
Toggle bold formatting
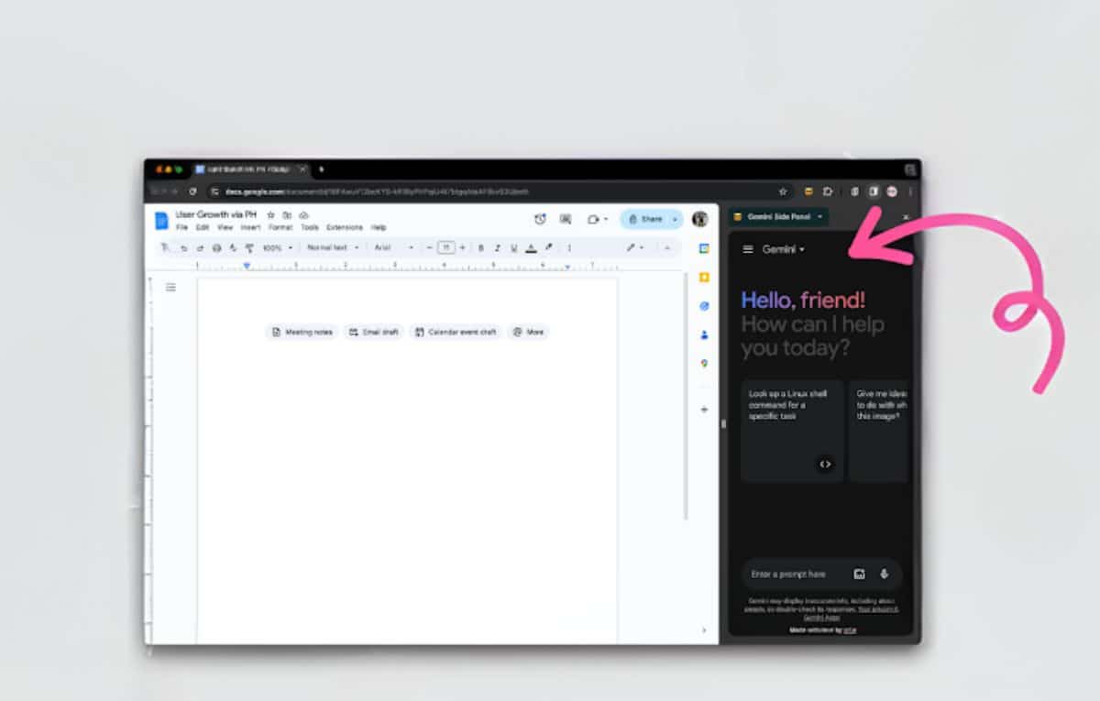pyautogui.click(x=480, y=248)
